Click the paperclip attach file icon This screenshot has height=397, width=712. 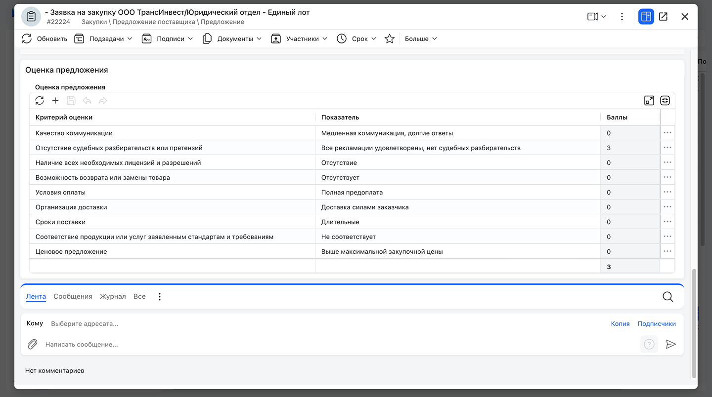33,344
